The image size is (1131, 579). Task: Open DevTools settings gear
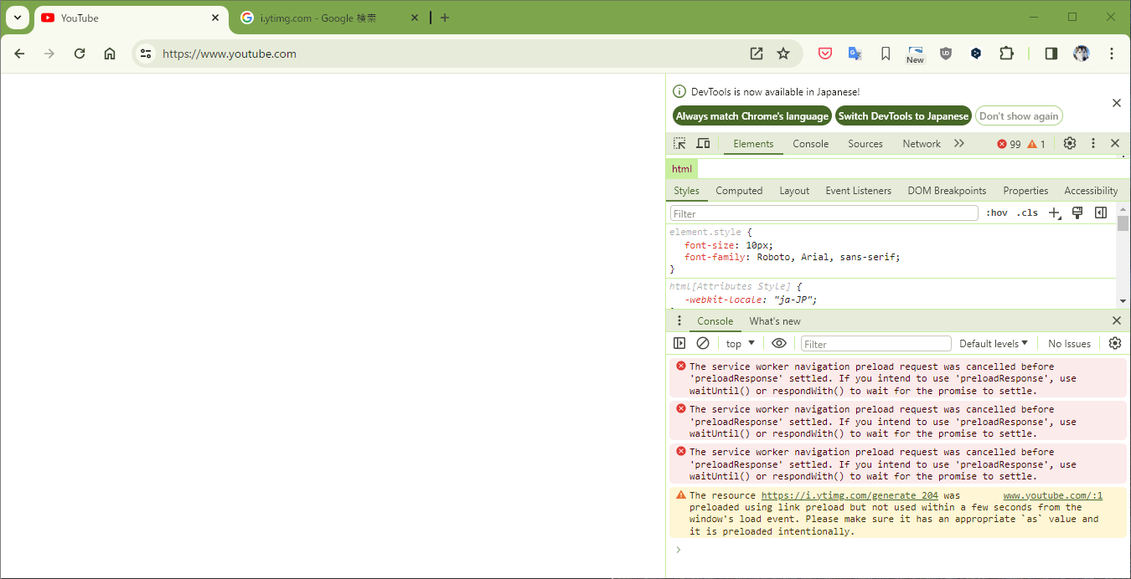pyautogui.click(x=1070, y=144)
